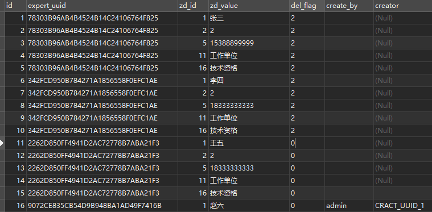This screenshot has width=432, height=212.
Task: Select the zd_id column header
Action: (193, 6)
